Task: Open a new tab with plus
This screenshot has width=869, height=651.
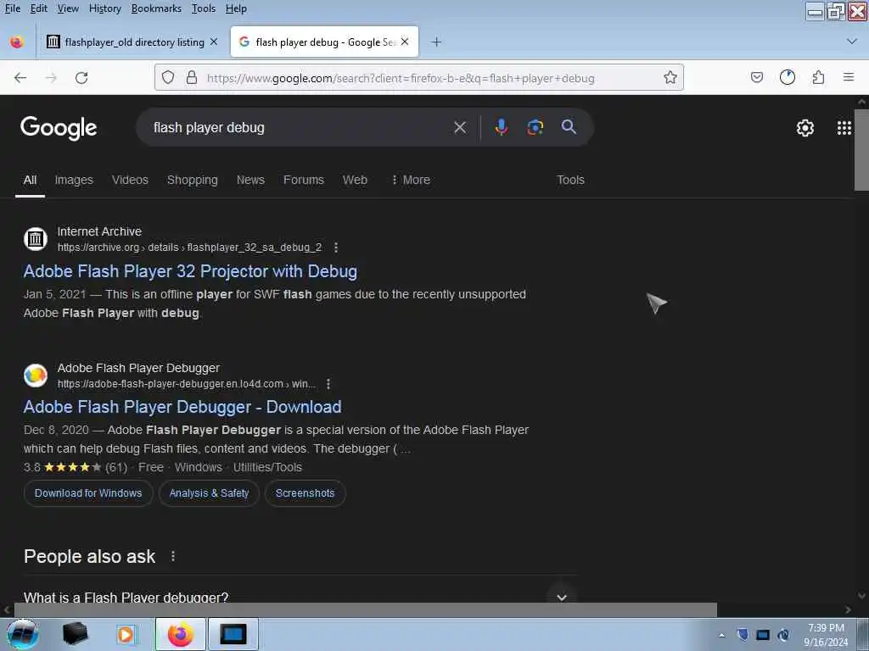Action: coord(437,42)
